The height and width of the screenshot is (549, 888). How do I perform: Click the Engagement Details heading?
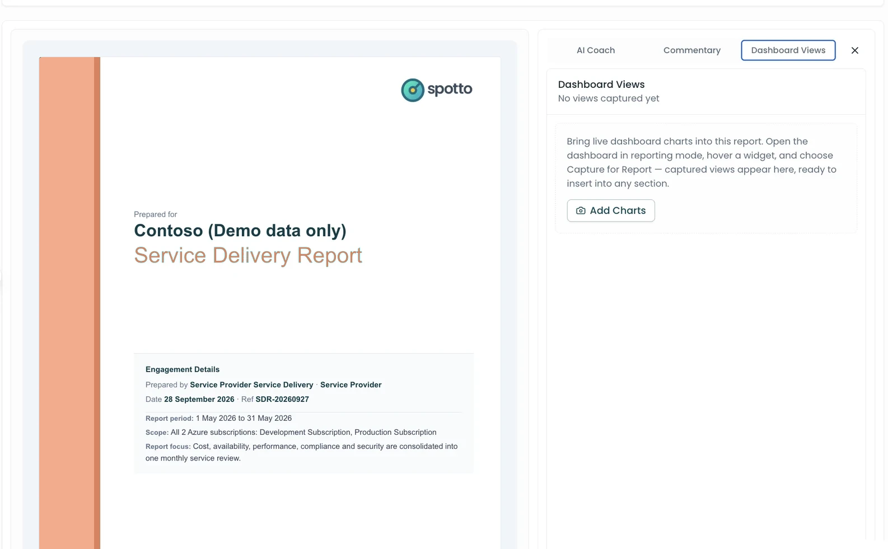183,369
